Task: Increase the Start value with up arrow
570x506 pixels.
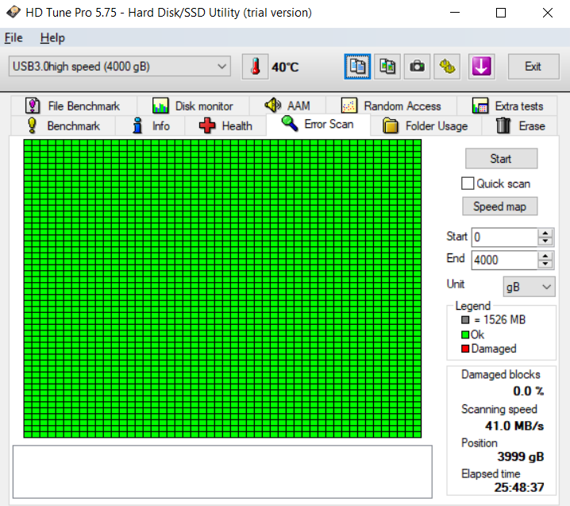Action: point(545,234)
